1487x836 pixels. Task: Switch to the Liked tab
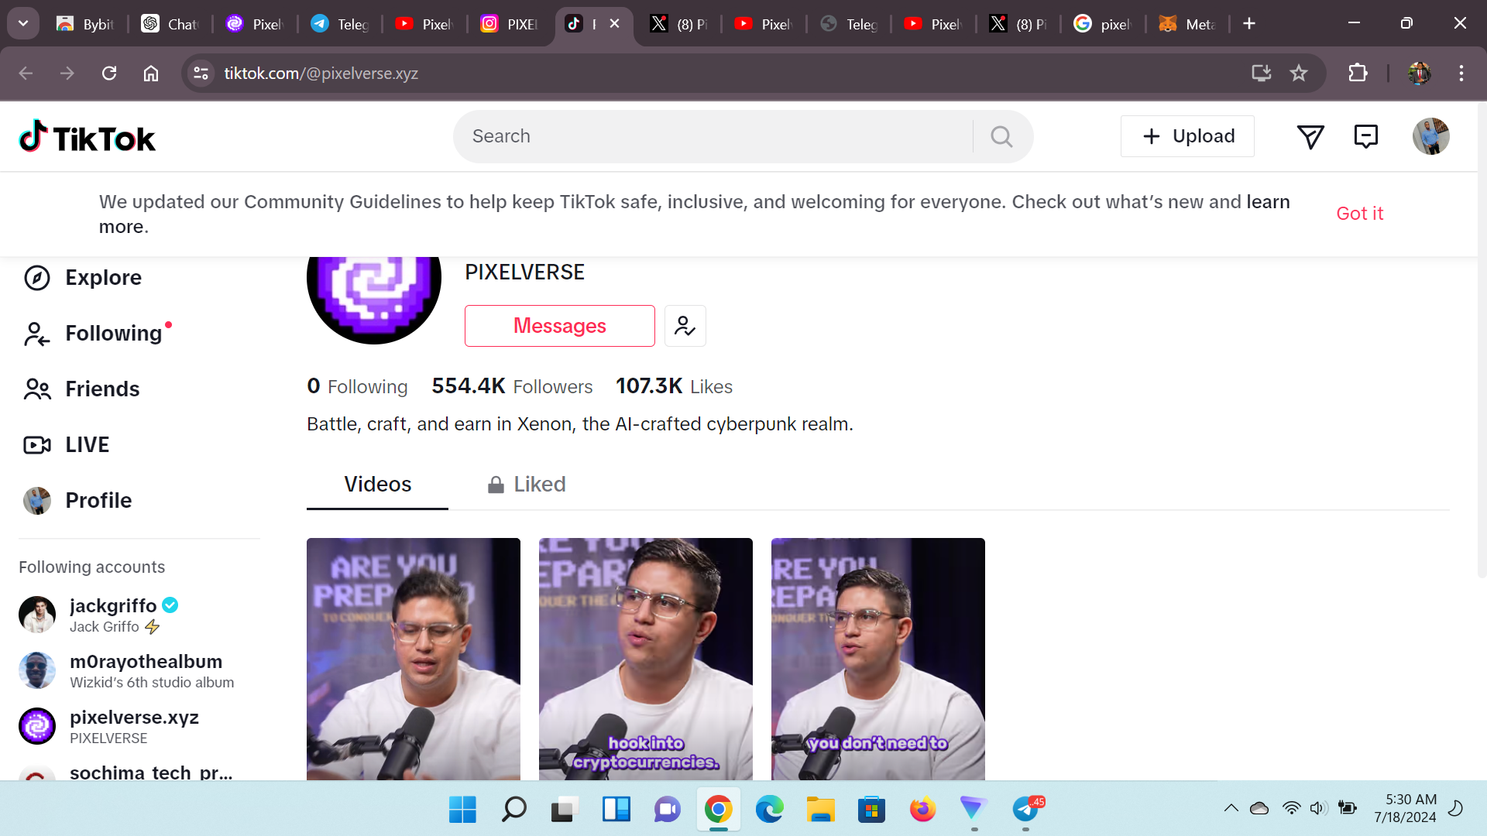pos(527,485)
